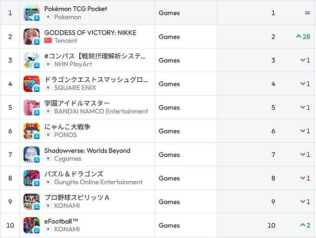Screen dimensions: 316x238
Task: Click the プロ野球スピリッツA app icon
Action: tap(31, 201)
